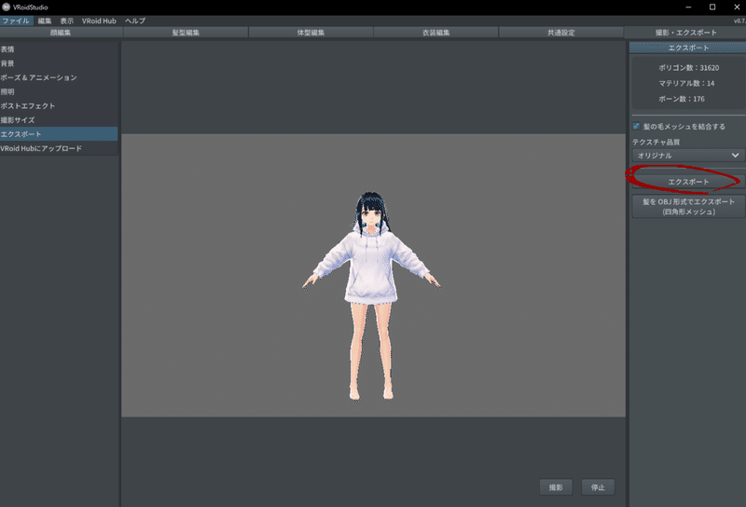Screen dimensions: 746x507
Task: Switch to the 共通設定 tab
Action: (x=561, y=33)
